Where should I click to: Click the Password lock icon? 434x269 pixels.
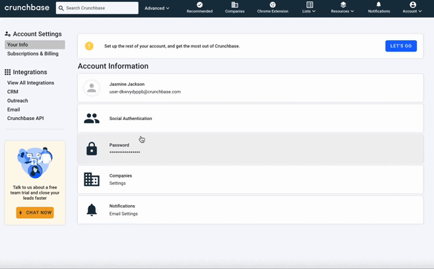tap(92, 148)
